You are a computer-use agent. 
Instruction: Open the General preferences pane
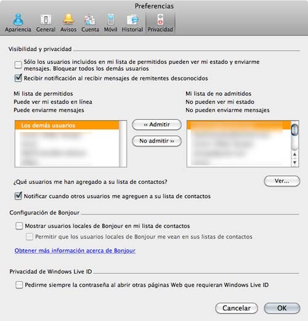coord(46,23)
